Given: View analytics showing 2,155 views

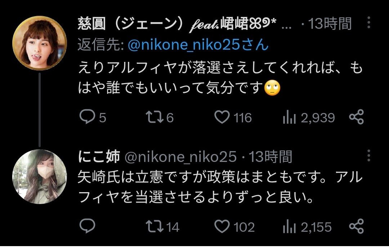Looking at the screenshot, I should (307, 227).
